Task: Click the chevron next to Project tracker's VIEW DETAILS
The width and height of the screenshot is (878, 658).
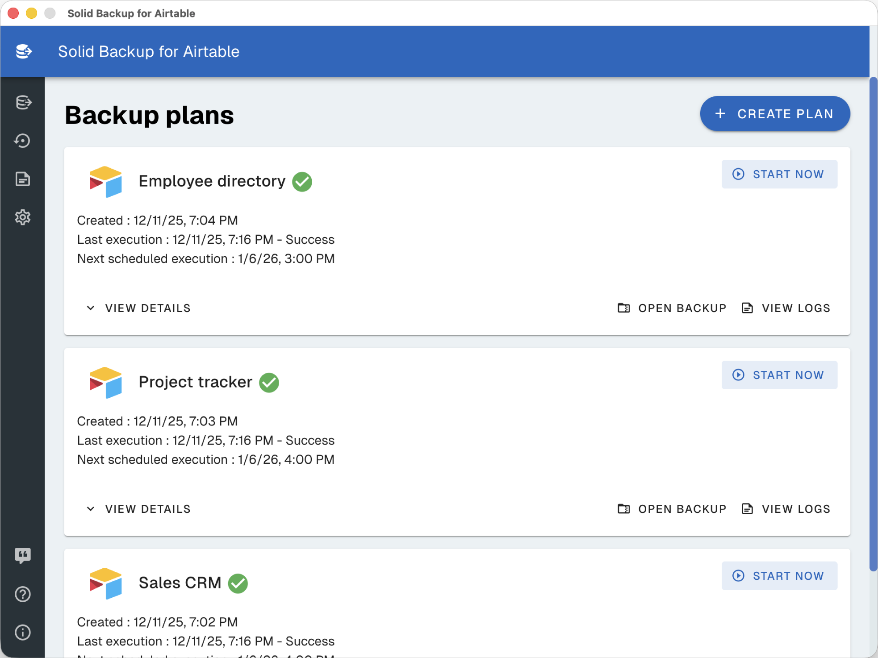Action: 91,509
